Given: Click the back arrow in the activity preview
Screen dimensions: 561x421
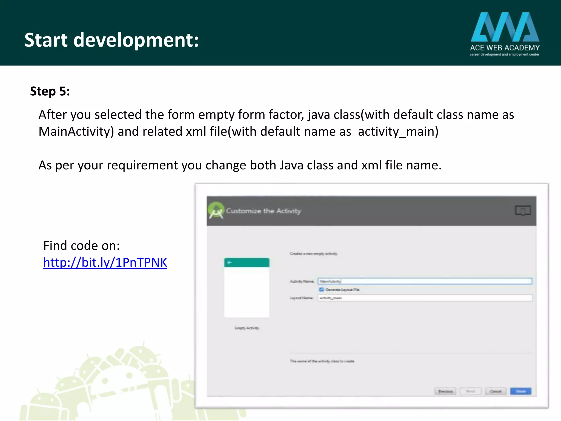Looking at the screenshot, I should [x=230, y=263].
